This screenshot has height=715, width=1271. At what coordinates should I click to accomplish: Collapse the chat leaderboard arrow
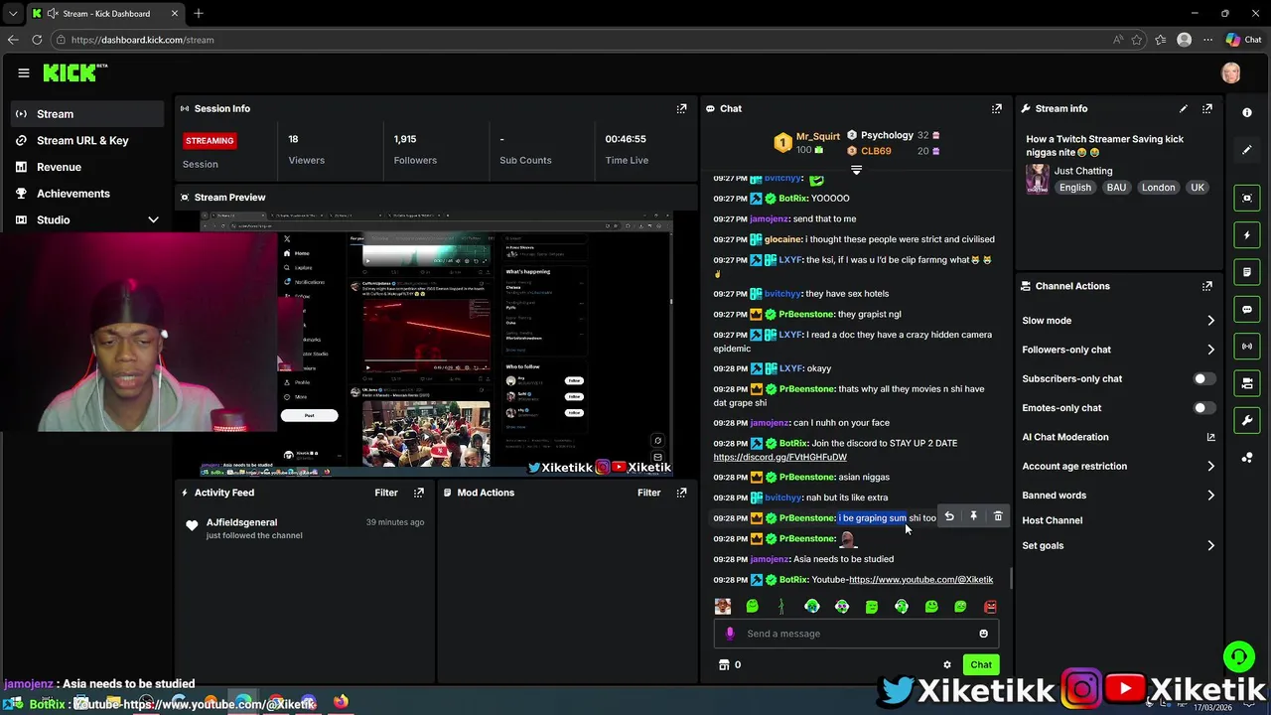(856, 170)
